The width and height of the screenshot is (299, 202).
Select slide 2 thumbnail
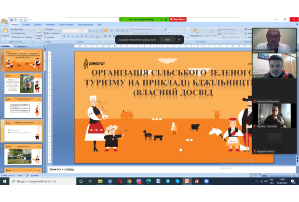coord(23,84)
